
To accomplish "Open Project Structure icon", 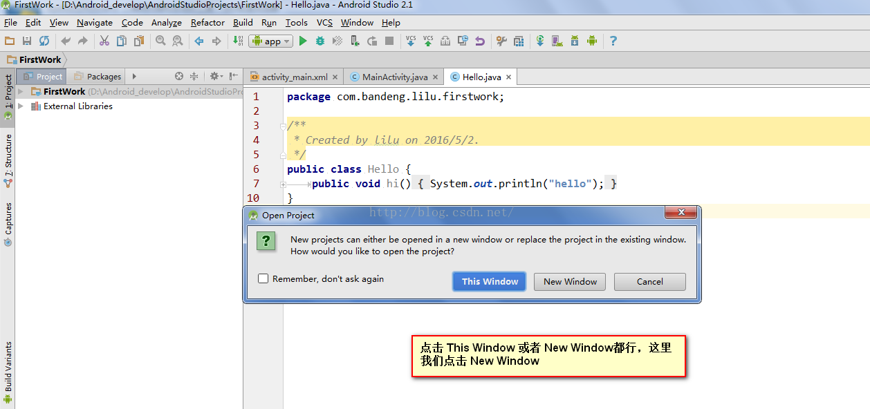I will tap(519, 41).
